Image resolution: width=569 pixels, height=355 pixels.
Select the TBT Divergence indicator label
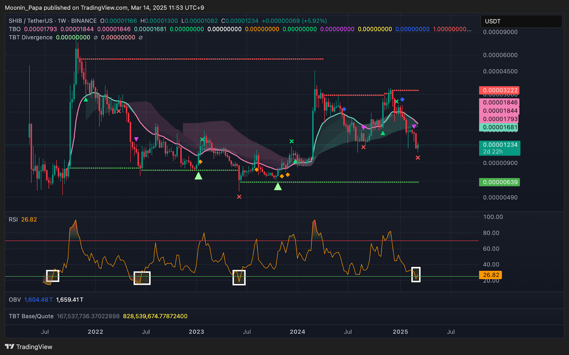pos(31,37)
